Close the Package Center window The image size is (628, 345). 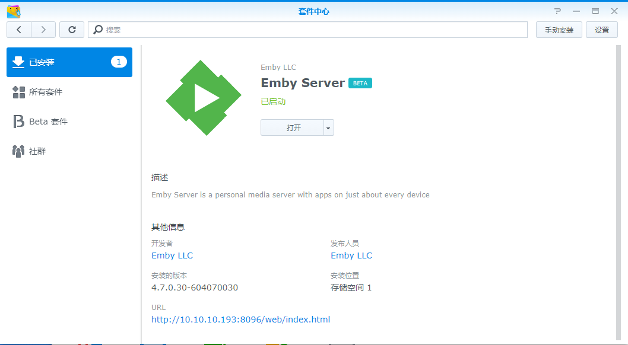coord(614,11)
